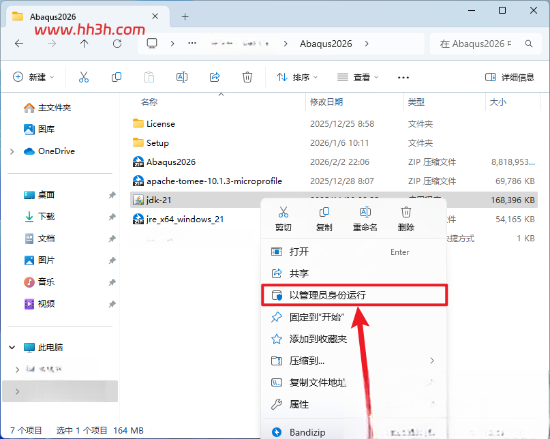This screenshot has width=550, height=439.
Task: Open the address bar ellipsis for hidden path
Action: click(x=192, y=43)
